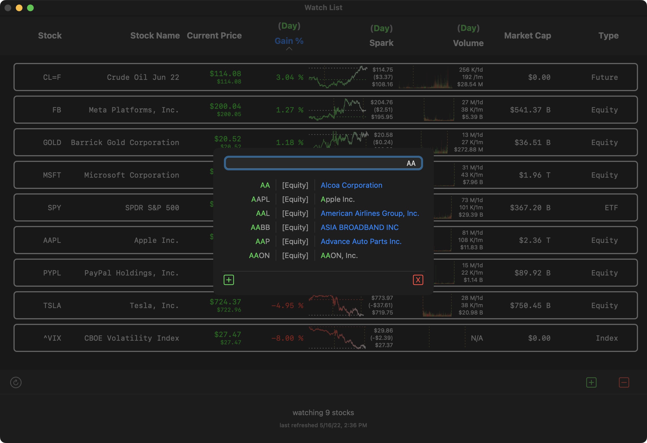Click the Spark column header
647x443 pixels.
coord(381,43)
